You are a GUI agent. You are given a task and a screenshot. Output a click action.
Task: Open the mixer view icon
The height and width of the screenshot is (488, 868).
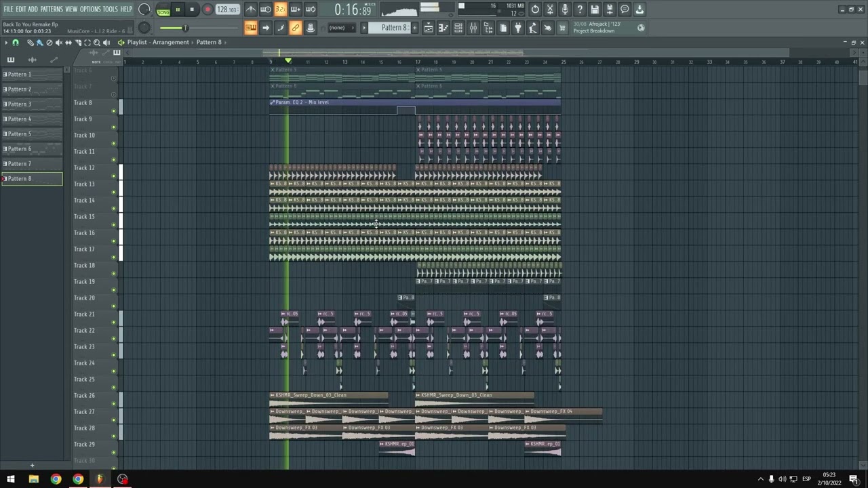(x=473, y=28)
